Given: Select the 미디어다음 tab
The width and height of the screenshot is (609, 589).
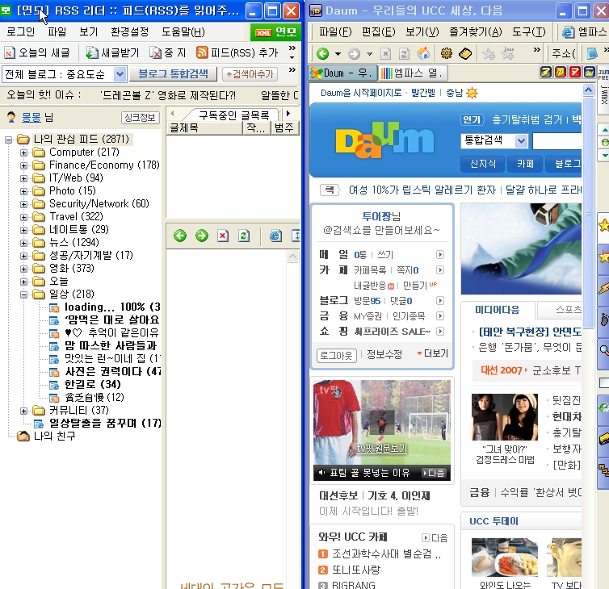Looking at the screenshot, I should (x=498, y=310).
